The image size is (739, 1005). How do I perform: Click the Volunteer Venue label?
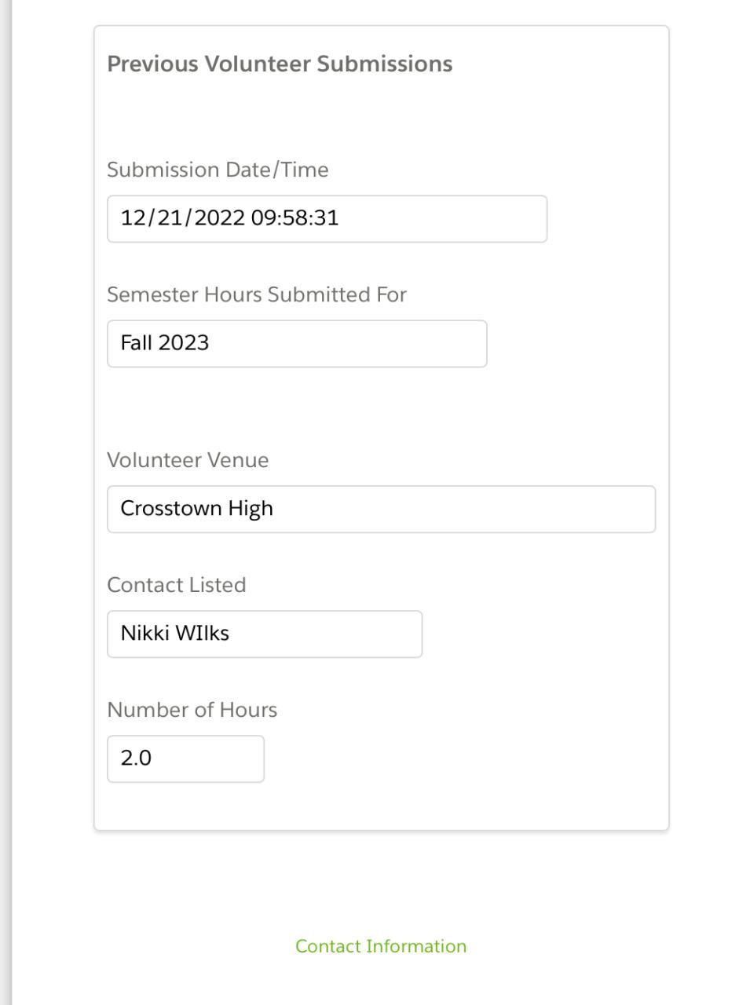click(x=188, y=460)
